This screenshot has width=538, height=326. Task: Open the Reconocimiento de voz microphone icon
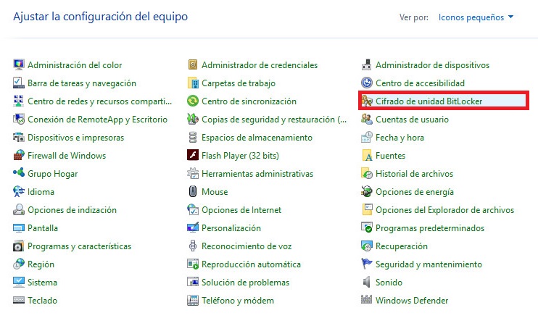(x=193, y=246)
